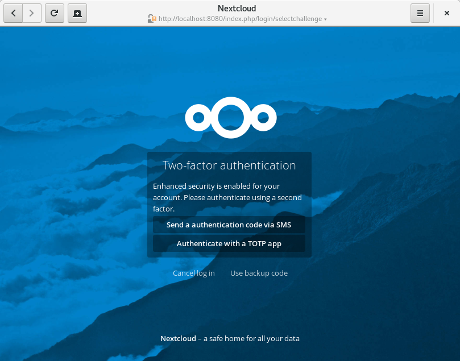The height and width of the screenshot is (361, 460).
Task: Click the Cancel log in link
Action: pos(194,273)
